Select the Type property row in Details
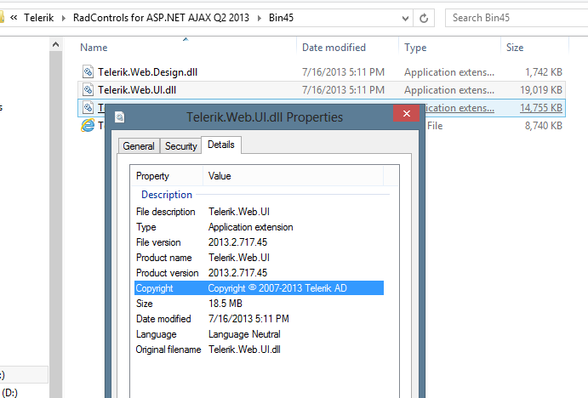Image resolution: width=588 pixels, height=398 pixels. click(x=260, y=227)
